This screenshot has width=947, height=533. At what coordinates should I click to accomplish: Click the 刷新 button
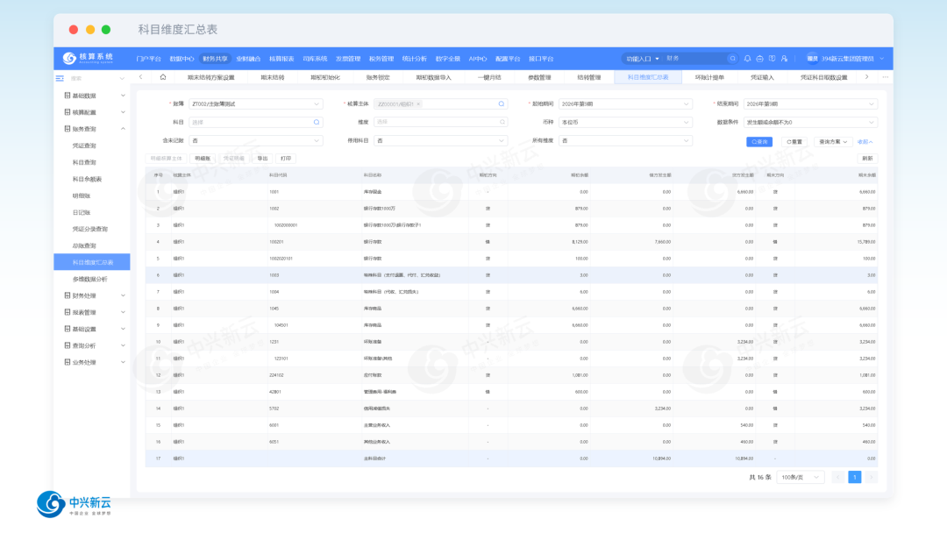point(867,158)
